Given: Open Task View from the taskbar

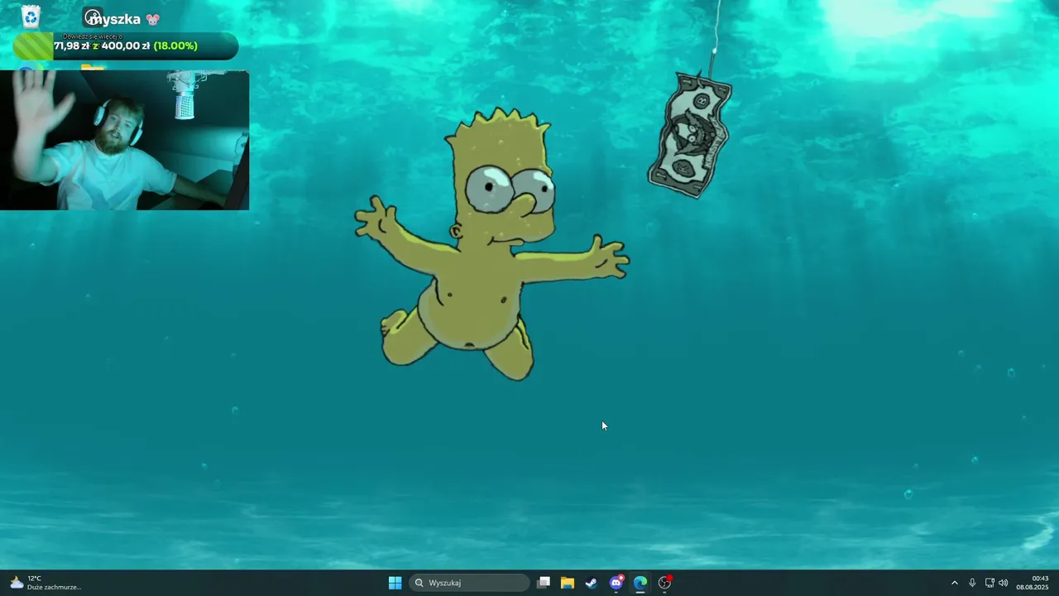Looking at the screenshot, I should (544, 583).
